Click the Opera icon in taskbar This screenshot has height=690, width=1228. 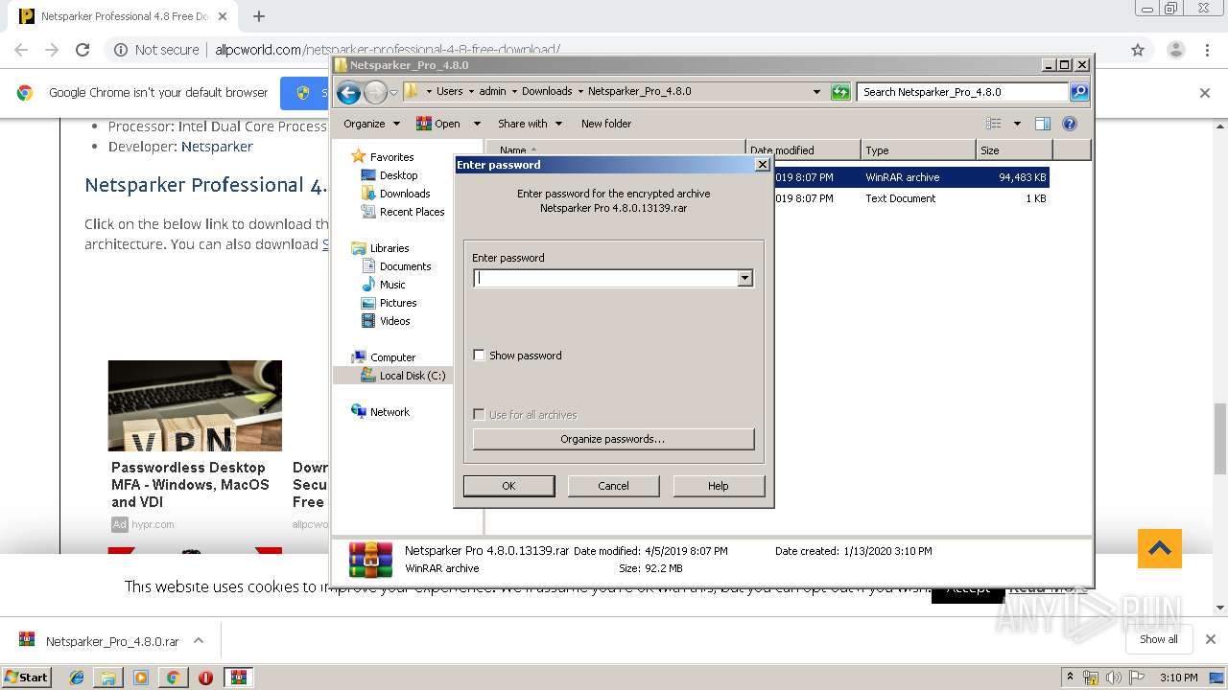pyautogui.click(x=205, y=678)
